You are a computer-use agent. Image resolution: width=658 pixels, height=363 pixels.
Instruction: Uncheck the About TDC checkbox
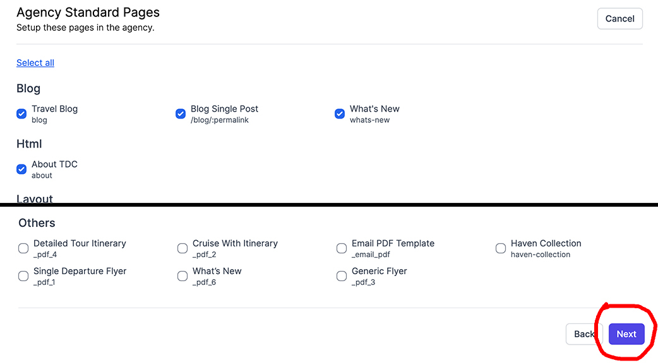[21, 170]
